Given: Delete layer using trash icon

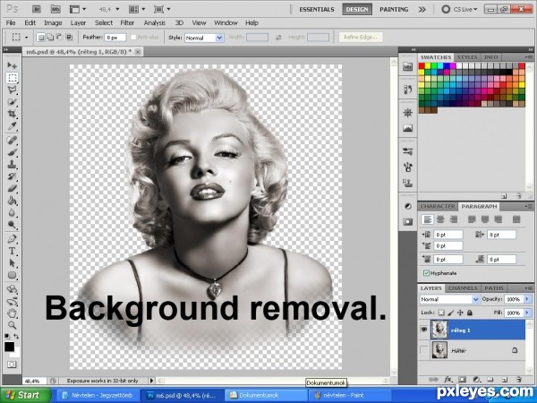Looking at the screenshot, I should point(519,380).
